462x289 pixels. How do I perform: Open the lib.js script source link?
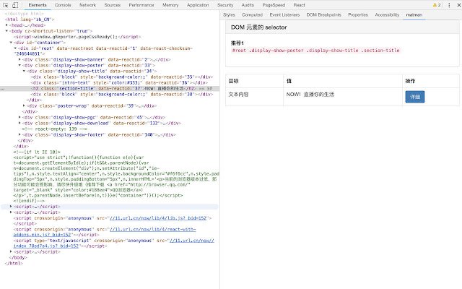(x=158, y=218)
